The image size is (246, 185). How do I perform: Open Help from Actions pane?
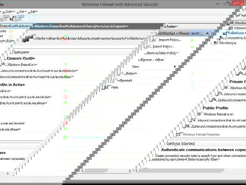(115, 87)
